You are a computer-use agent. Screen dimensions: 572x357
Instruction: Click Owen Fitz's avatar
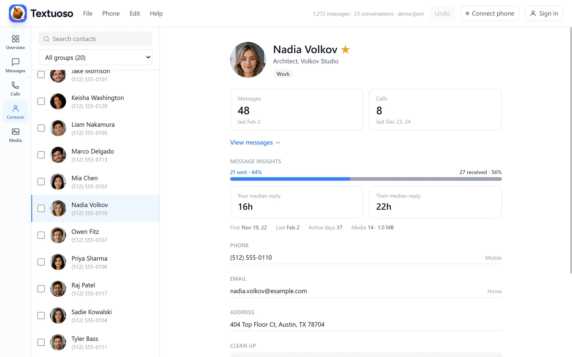[58, 235]
